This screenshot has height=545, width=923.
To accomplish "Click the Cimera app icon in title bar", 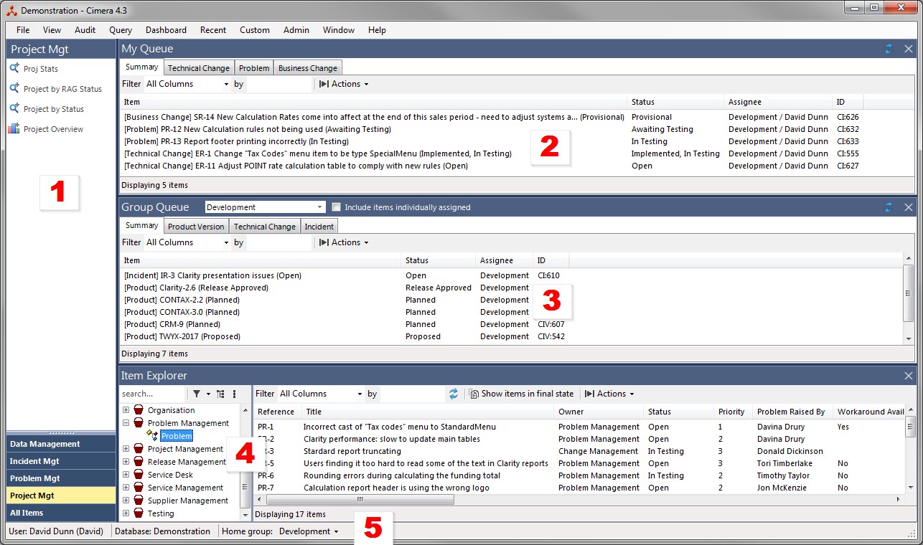I will tap(11, 10).
